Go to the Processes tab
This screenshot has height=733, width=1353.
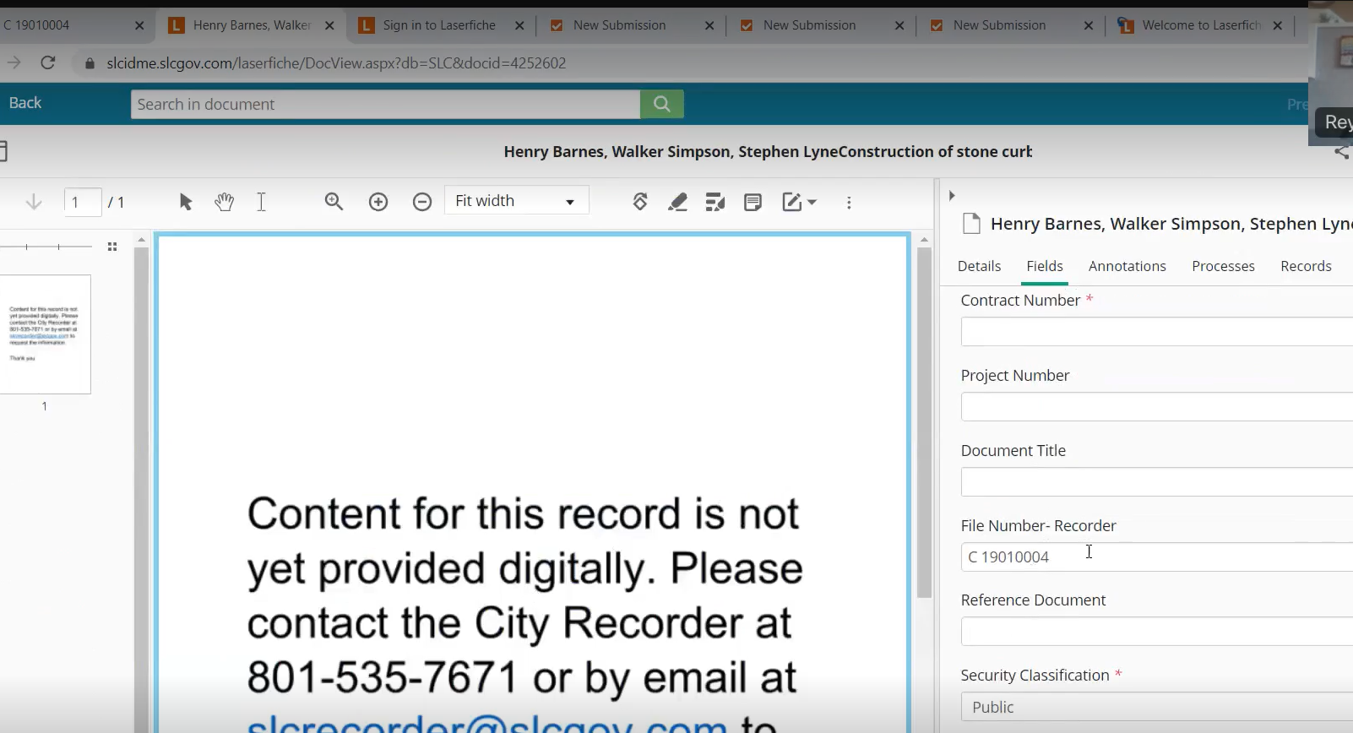click(1223, 266)
